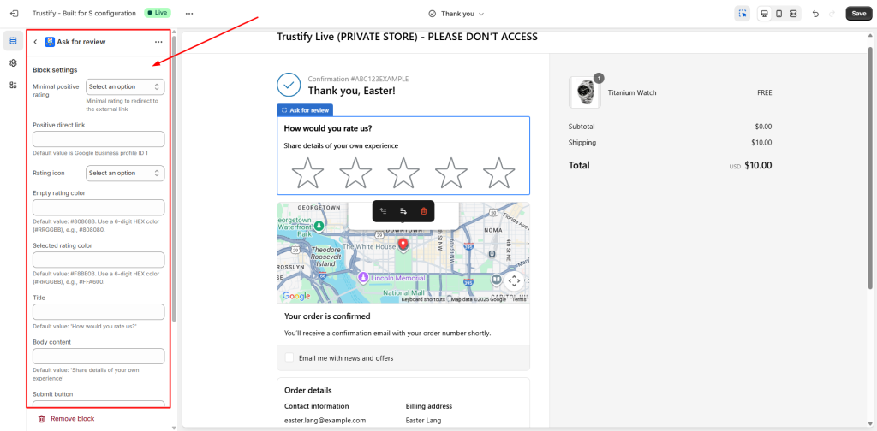
Task: Click the red location pin on map
Action: coord(403,244)
